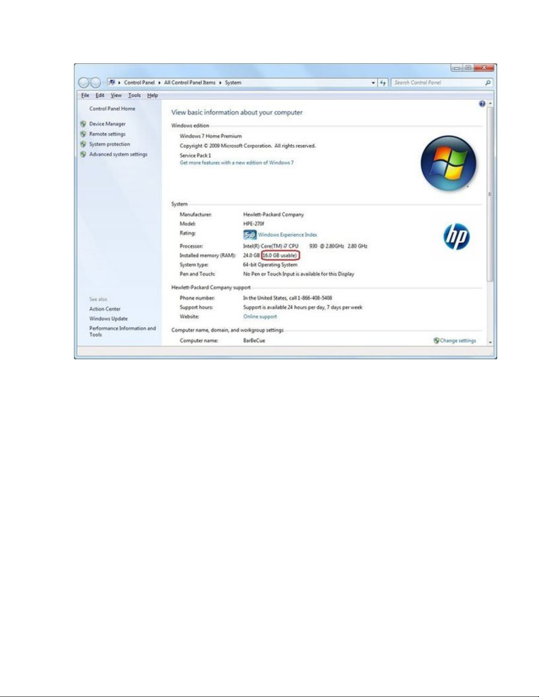This screenshot has height=697, width=539.
Task: Click All Control Panel Items breadcrumb
Action: pos(190,83)
